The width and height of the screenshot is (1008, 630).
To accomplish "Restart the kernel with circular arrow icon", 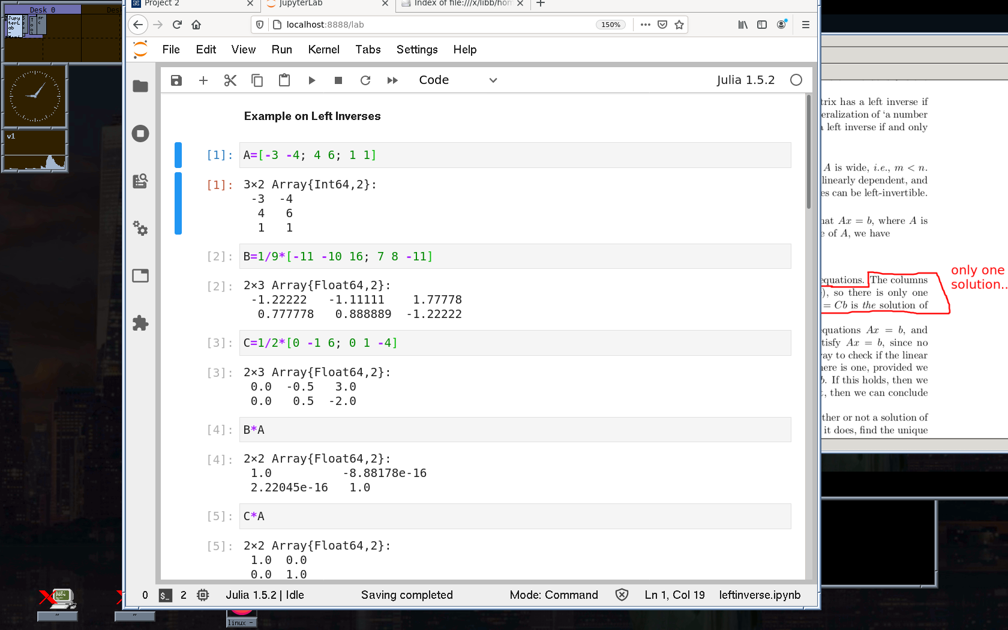I will [365, 80].
